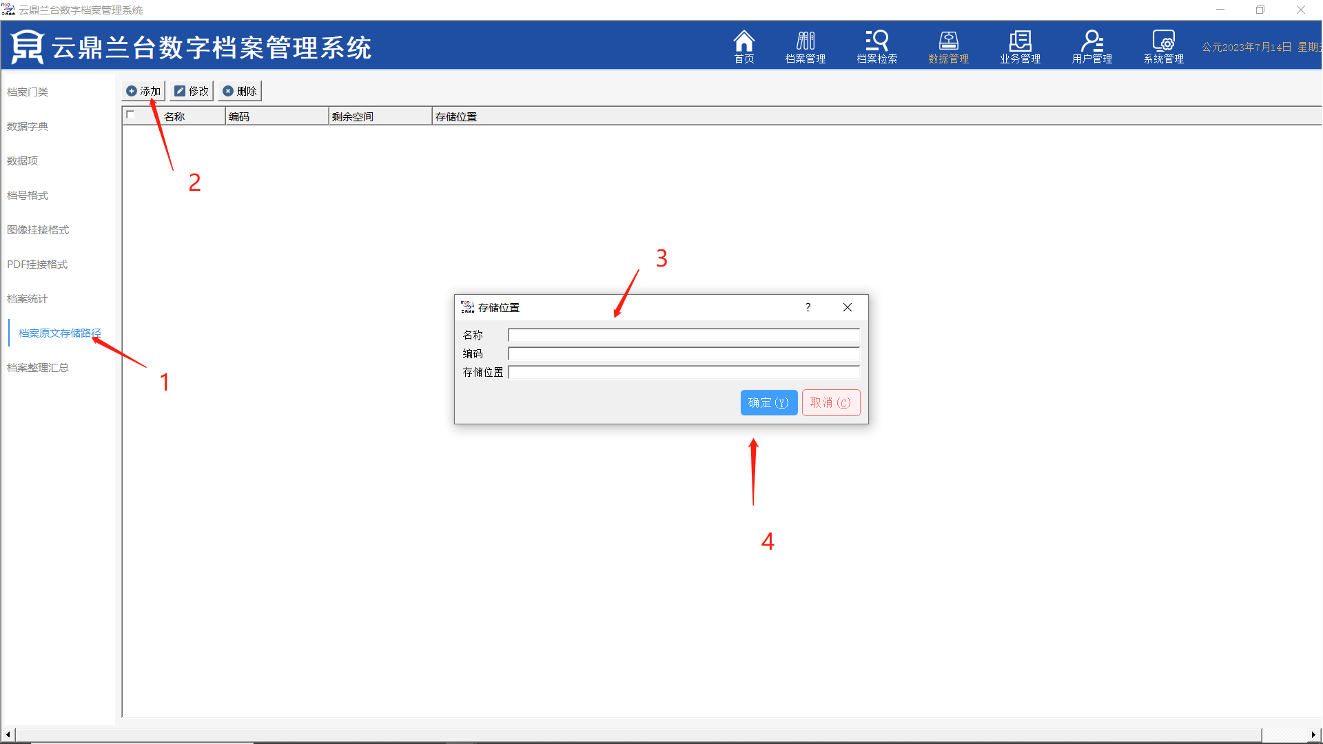Click the 存储位置 input field in dialog
This screenshot has height=744, width=1323.
tap(684, 372)
